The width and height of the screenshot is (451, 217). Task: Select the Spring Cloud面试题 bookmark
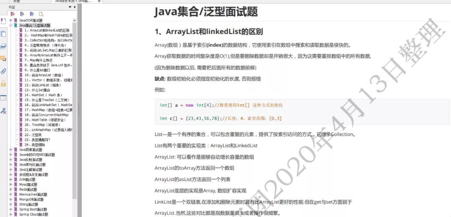coord(33,214)
